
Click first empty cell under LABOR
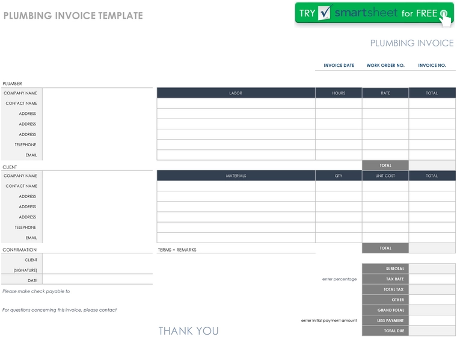pyautogui.click(x=236, y=104)
